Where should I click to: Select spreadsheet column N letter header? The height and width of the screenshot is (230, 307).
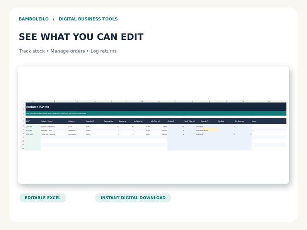coord(269,101)
